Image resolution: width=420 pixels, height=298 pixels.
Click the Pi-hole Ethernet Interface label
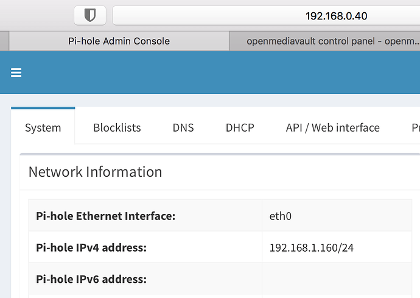[105, 216]
